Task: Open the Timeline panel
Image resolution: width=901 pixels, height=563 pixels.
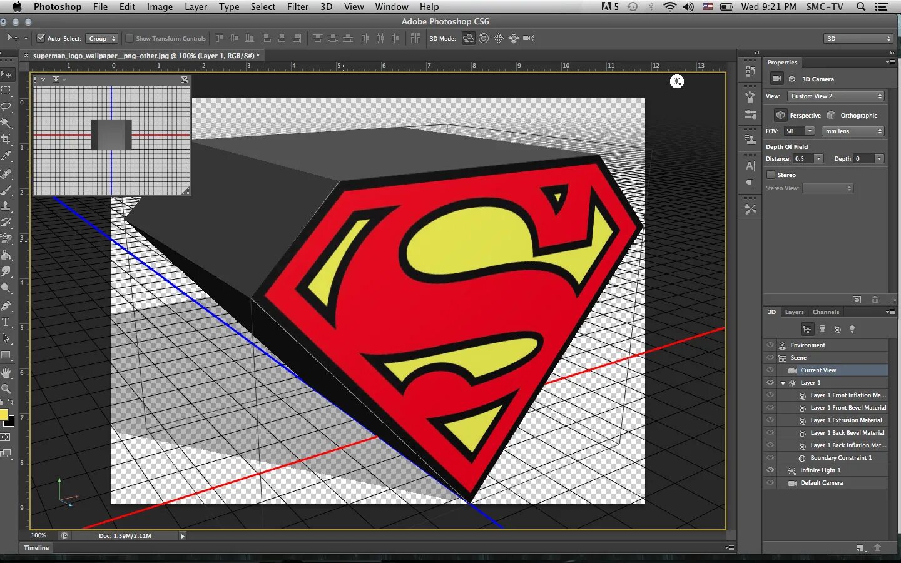Action: [x=36, y=547]
